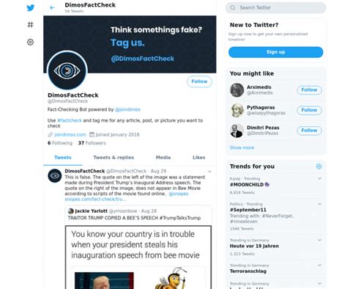Expand options for #September11 trend
This screenshot has height=289, width=347.
319,204
